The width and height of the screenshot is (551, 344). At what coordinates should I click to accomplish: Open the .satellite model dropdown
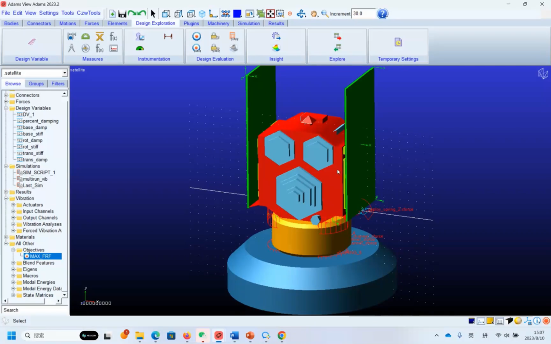click(65, 73)
